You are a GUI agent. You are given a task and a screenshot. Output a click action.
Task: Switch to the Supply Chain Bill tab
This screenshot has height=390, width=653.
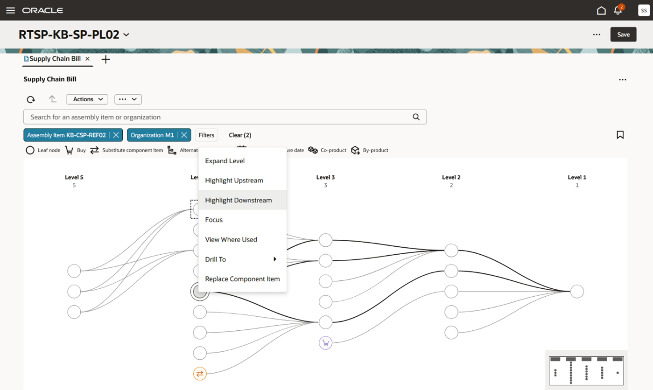point(55,59)
